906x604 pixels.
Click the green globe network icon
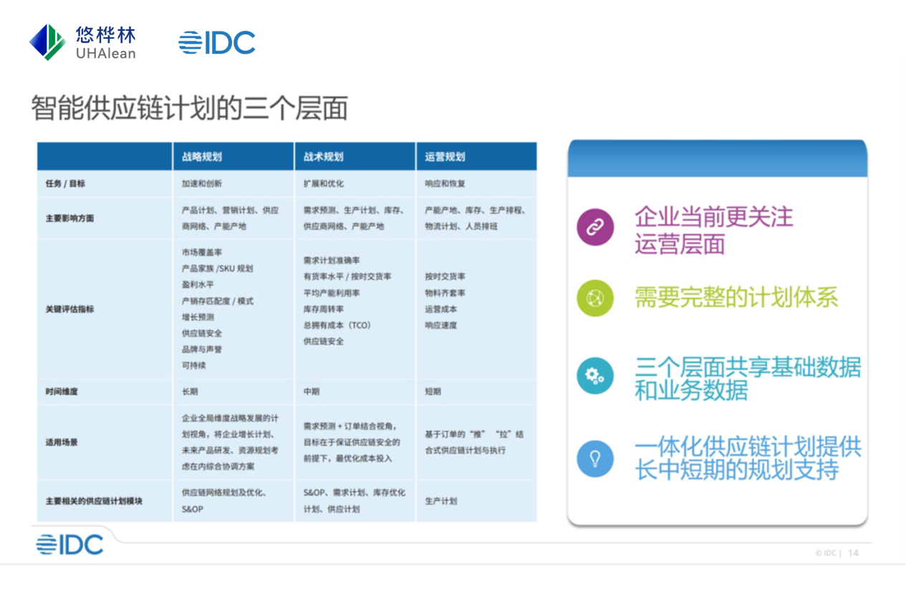595,298
